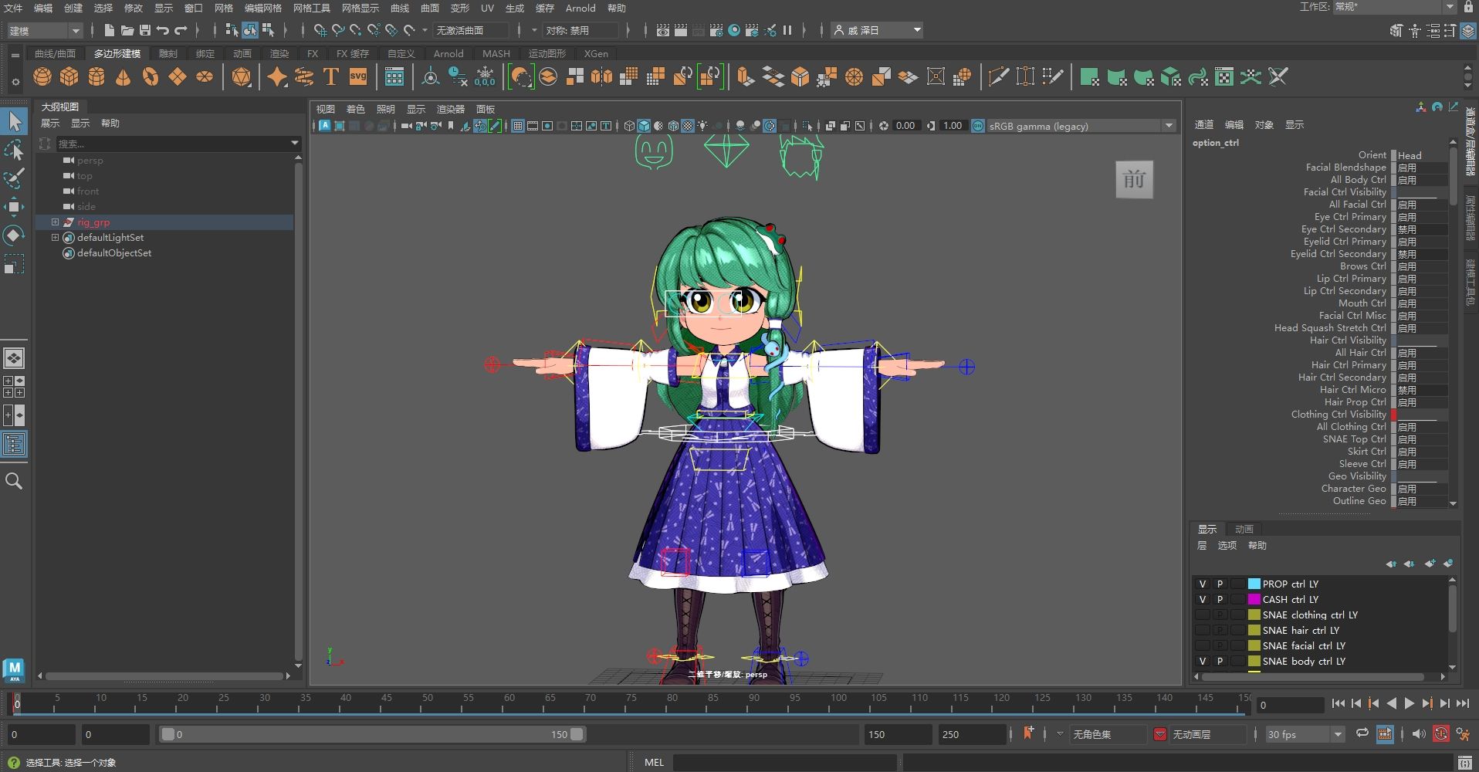Image resolution: width=1479 pixels, height=772 pixels.
Task: Select the Select tool in toolbox
Action: [14, 121]
